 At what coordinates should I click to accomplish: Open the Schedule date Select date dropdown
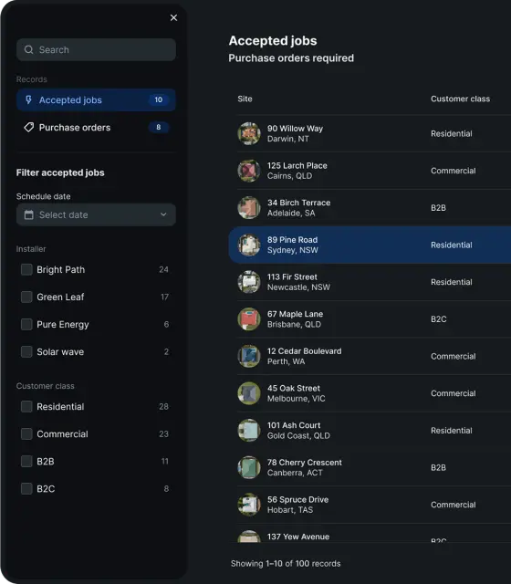click(96, 214)
